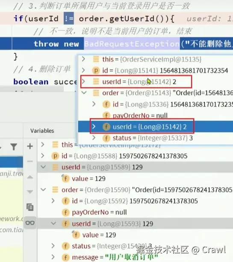Click the object icon beside order = {Order@15590}
Viewport: 233px width, 262px height.
click(x=55, y=190)
